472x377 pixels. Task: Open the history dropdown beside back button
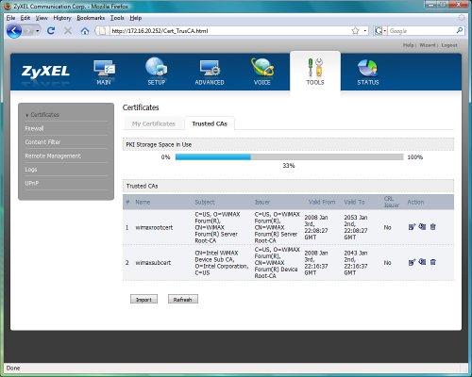(x=38, y=31)
